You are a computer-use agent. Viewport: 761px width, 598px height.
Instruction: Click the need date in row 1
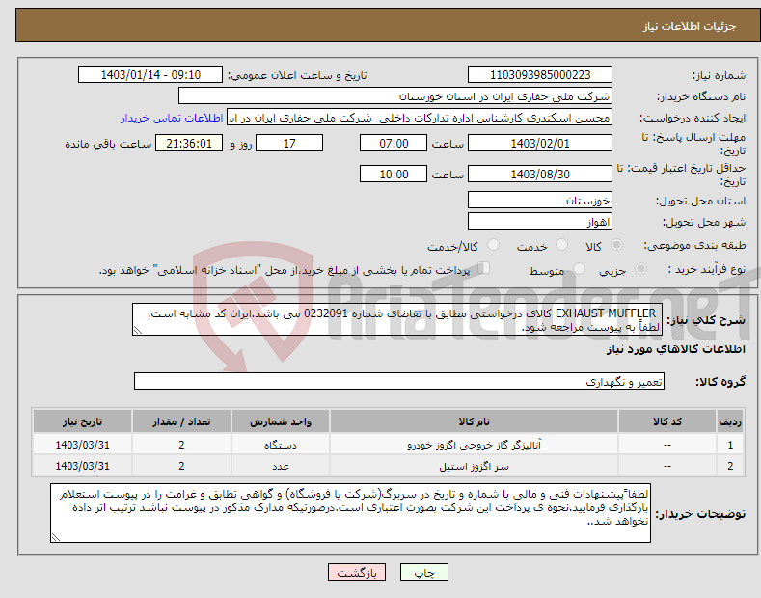click(83, 445)
